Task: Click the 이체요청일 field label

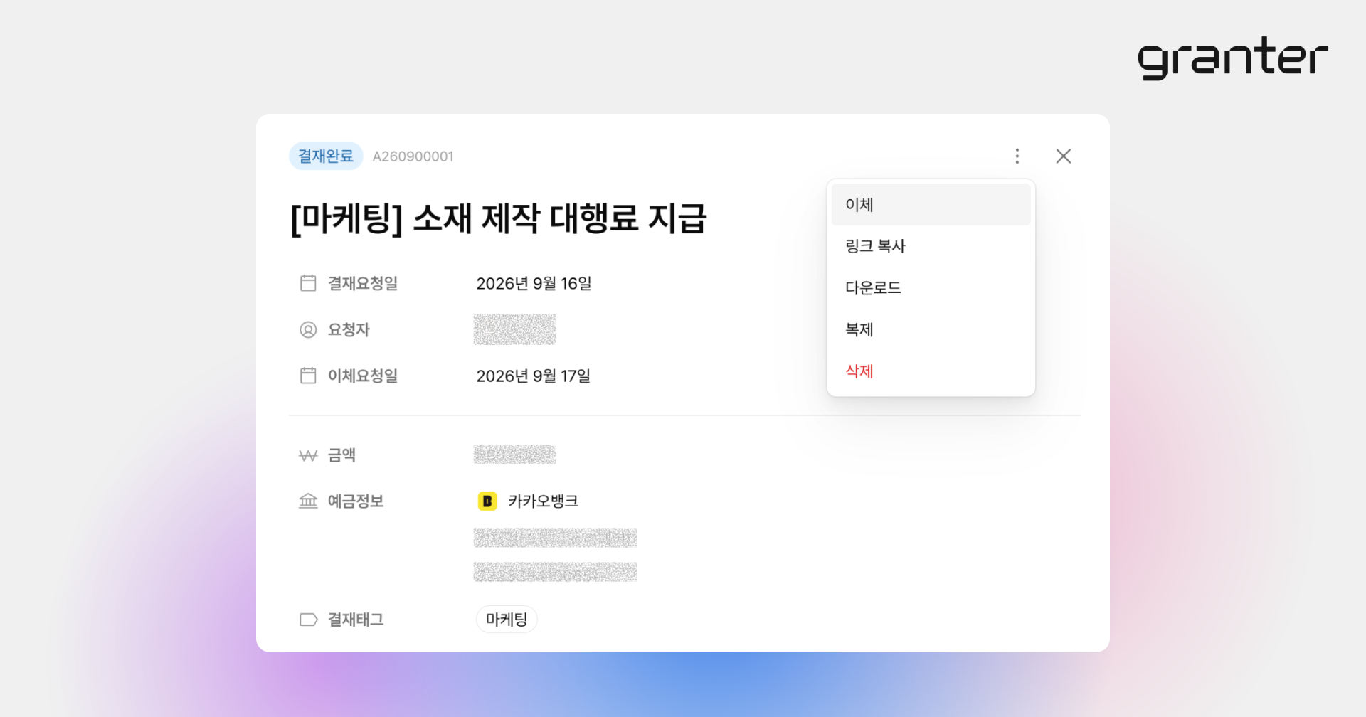Action: (363, 376)
